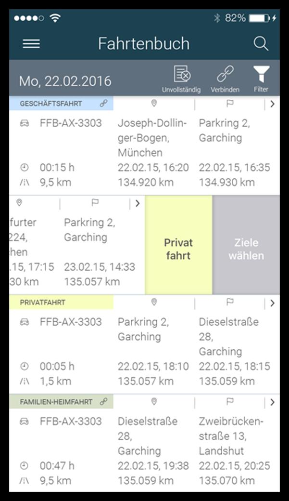Select the Geschäftsfahrt category label
The width and height of the screenshot is (289, 501).
pos(51,104)
